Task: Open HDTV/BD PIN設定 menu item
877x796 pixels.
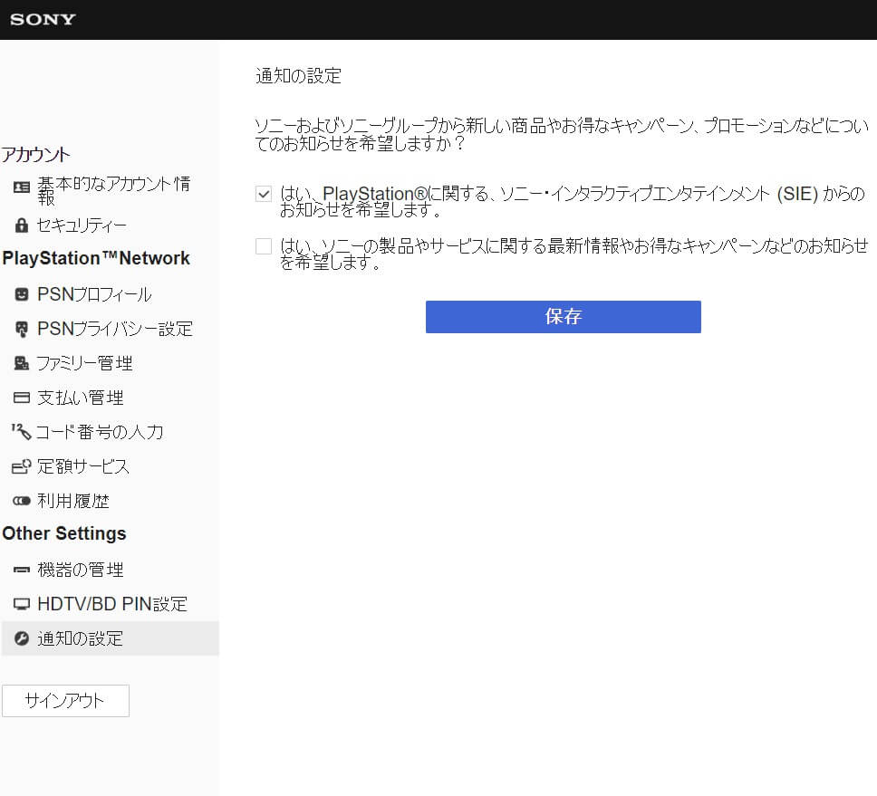Action: pos(111,604)
